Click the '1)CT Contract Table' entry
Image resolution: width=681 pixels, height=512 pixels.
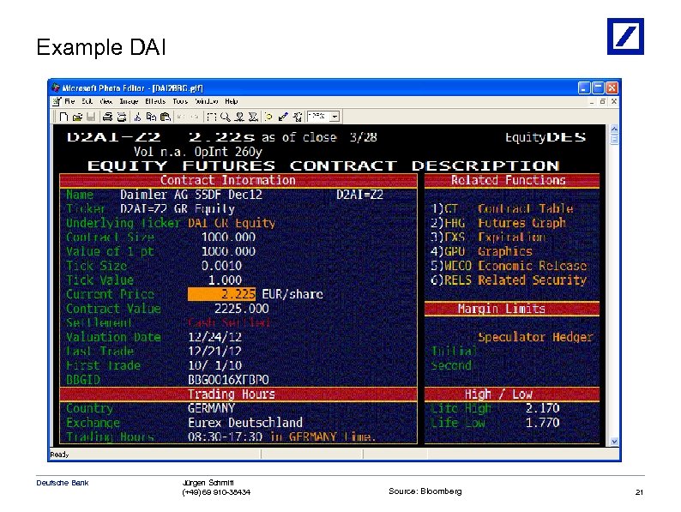point(502,209)
